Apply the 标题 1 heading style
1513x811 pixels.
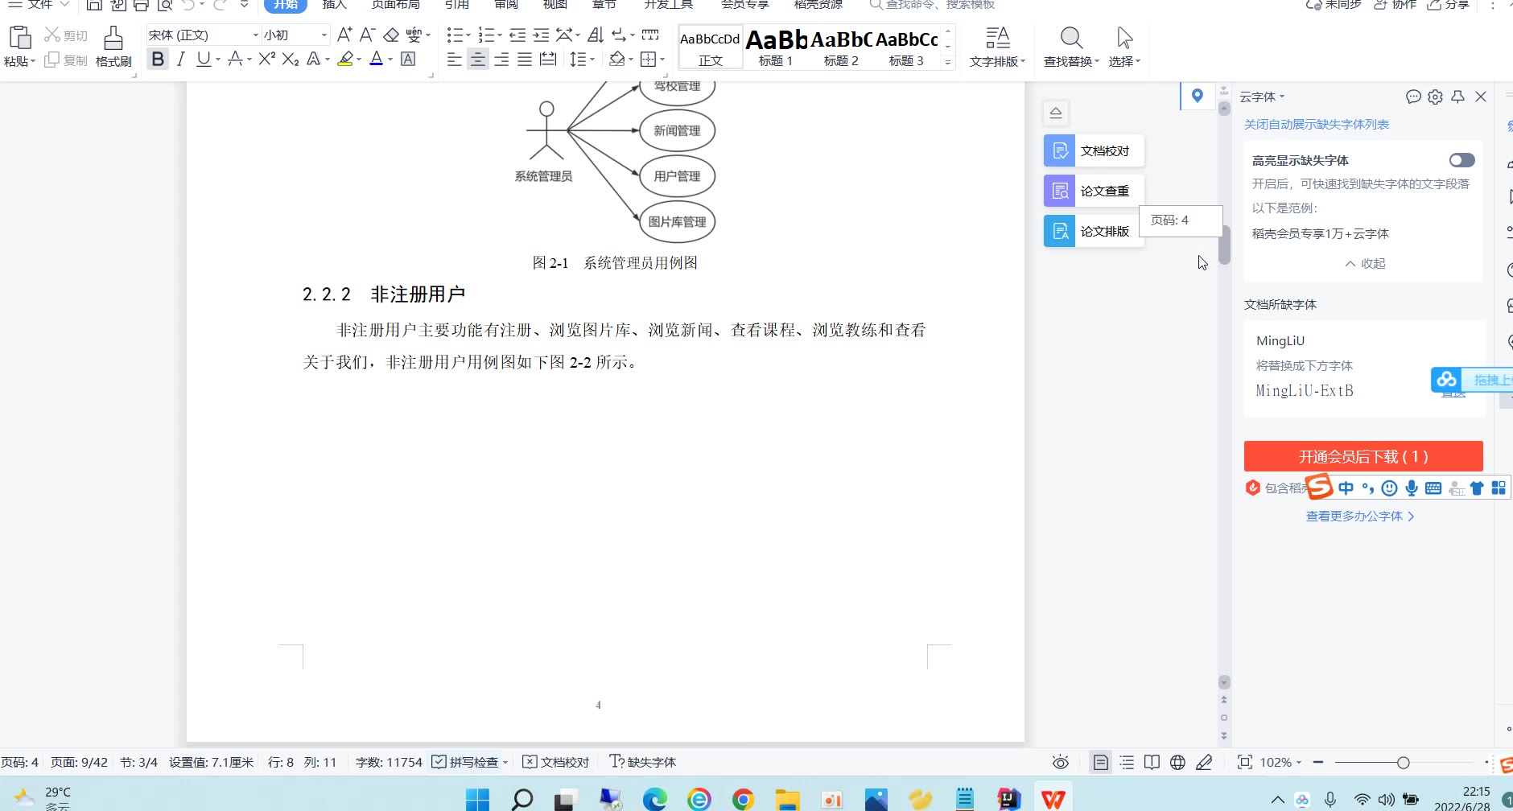click(x=776, y=47)
